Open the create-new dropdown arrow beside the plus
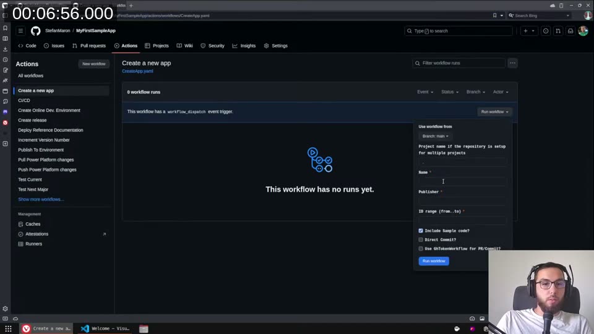 coord(533,31)
